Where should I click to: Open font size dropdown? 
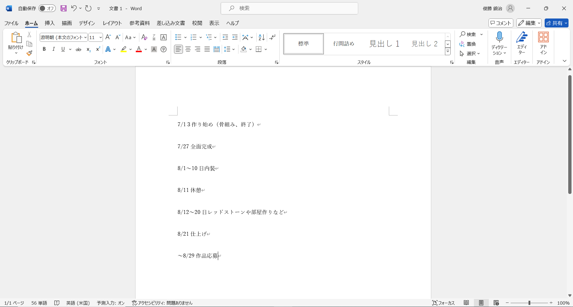(x=101, y=37)
